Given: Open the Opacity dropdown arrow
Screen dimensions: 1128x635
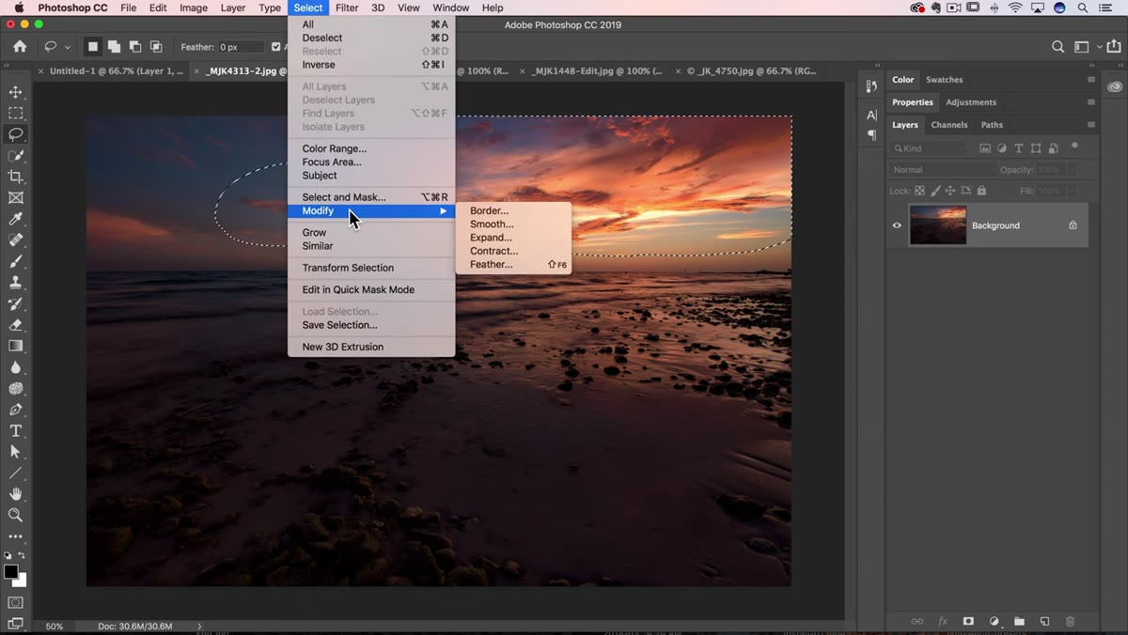Looking at the screenshot, I should click(x=1070, y=170).
